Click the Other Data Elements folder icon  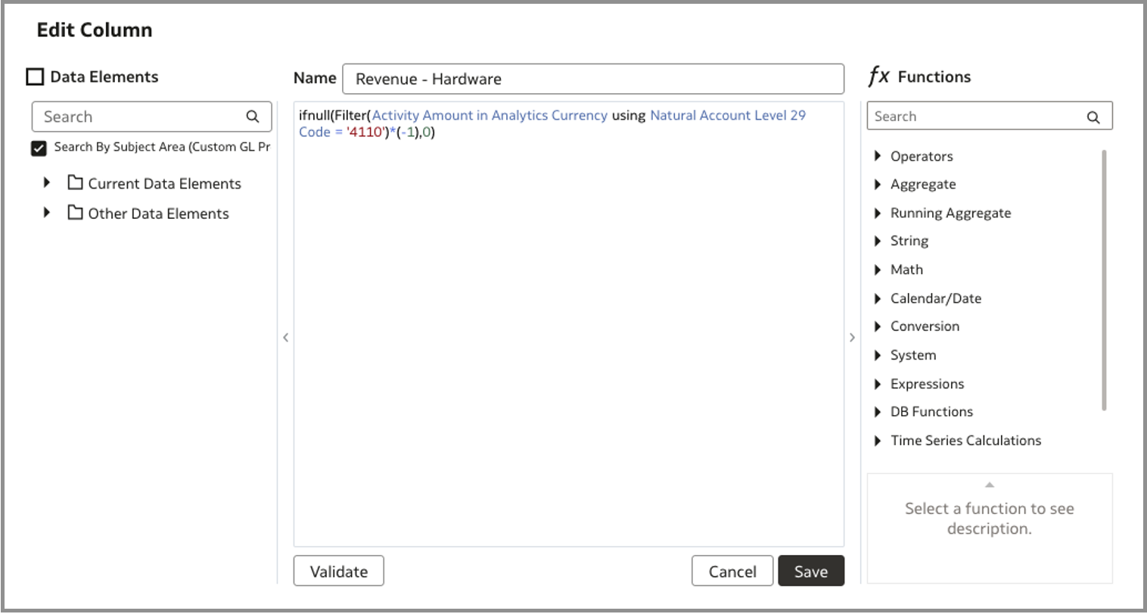(75, 213)
